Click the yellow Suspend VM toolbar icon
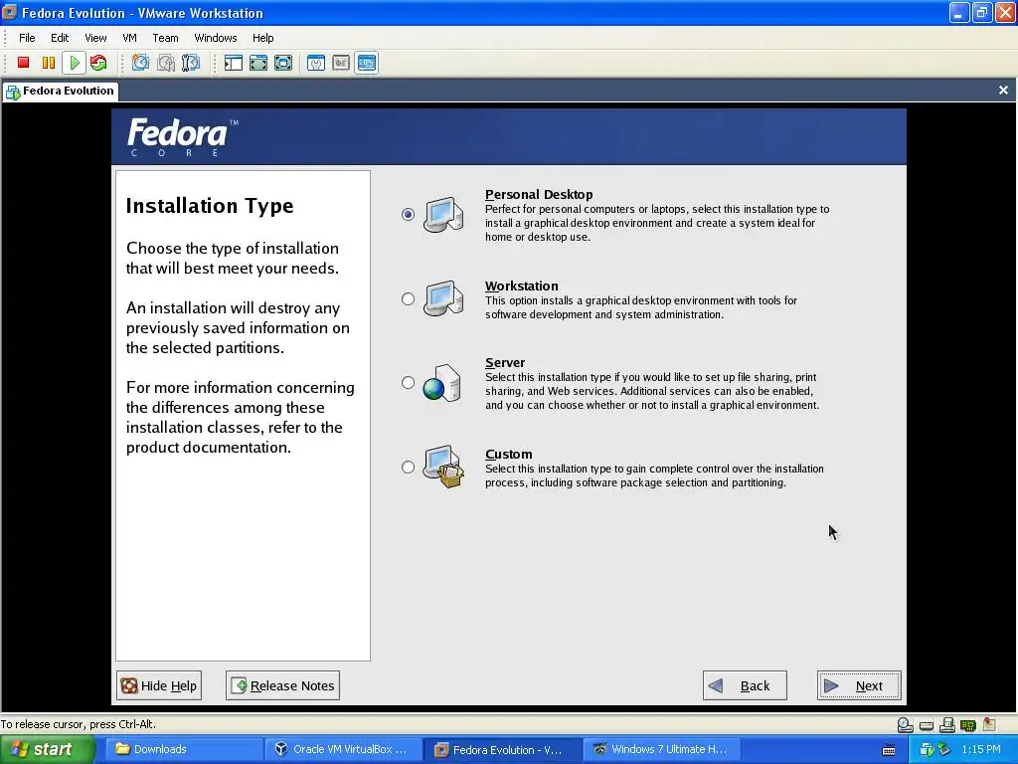 (49, 63)
